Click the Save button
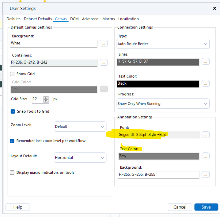This screenshot has height=217, width=220. click(206, 207)
